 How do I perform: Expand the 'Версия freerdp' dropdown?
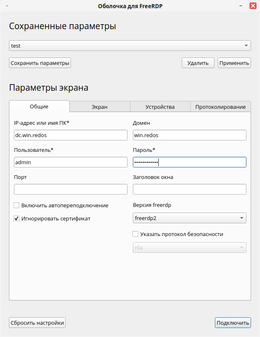pyautogui.click(x=189, y=218)
